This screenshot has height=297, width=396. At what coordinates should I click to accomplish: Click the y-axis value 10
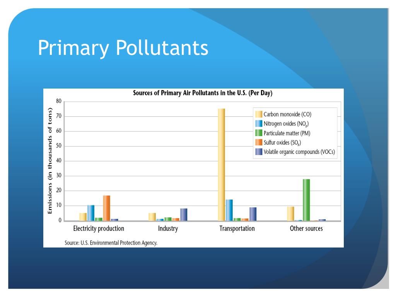point(59,205)
